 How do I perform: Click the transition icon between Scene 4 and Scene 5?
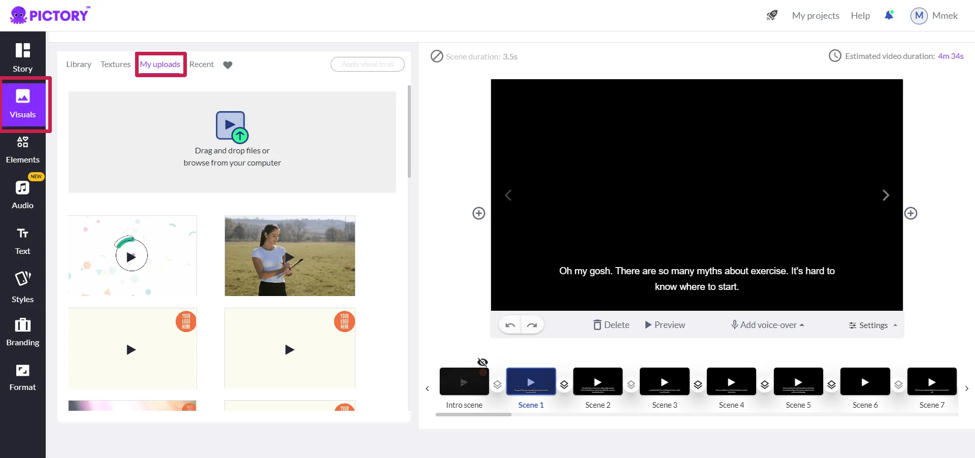[765, 385]
